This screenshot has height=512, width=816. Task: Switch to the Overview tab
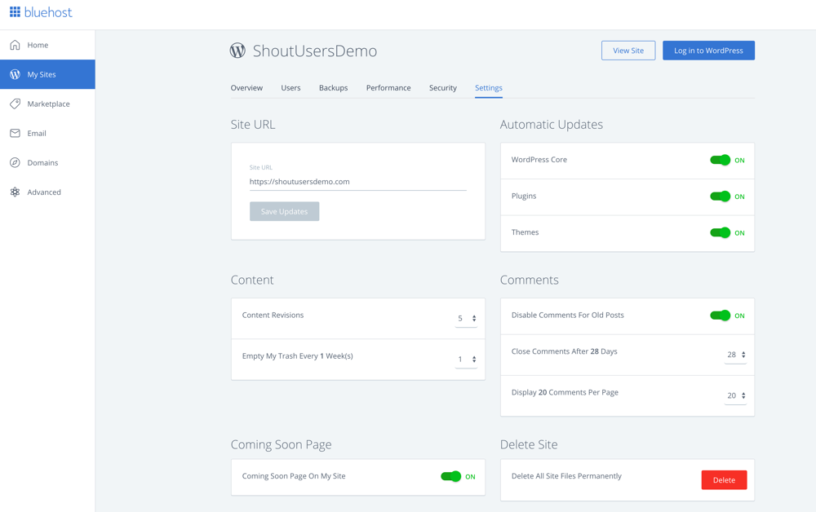tap(246, 88)
